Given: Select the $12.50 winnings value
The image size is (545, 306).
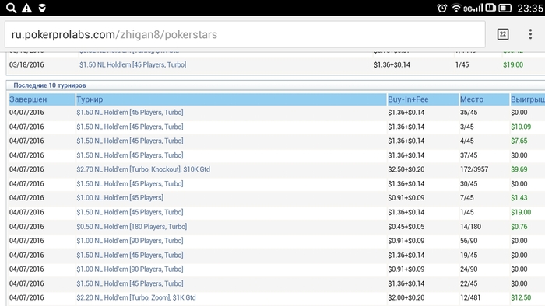Looking at the screenshot, I should tap(521, 297).
